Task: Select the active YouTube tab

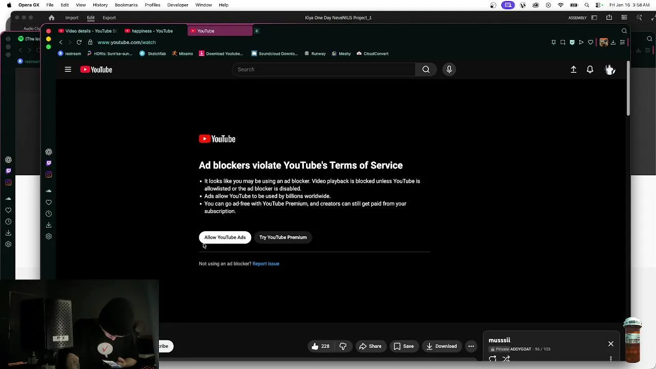Action: click(x=220, y=31)
